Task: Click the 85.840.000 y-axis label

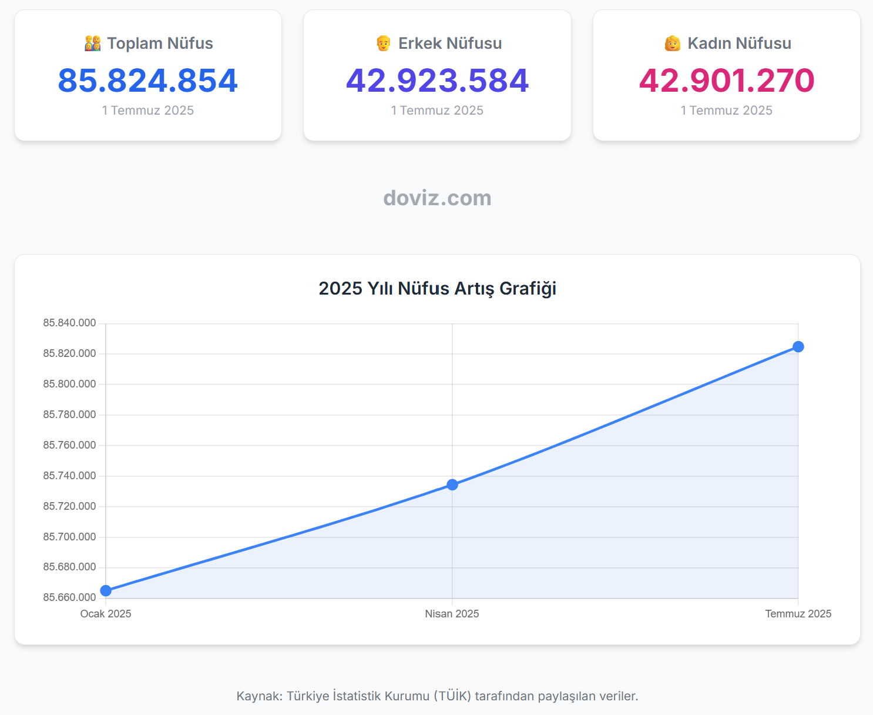Action: pyautogui.click(x=69, y=323)
